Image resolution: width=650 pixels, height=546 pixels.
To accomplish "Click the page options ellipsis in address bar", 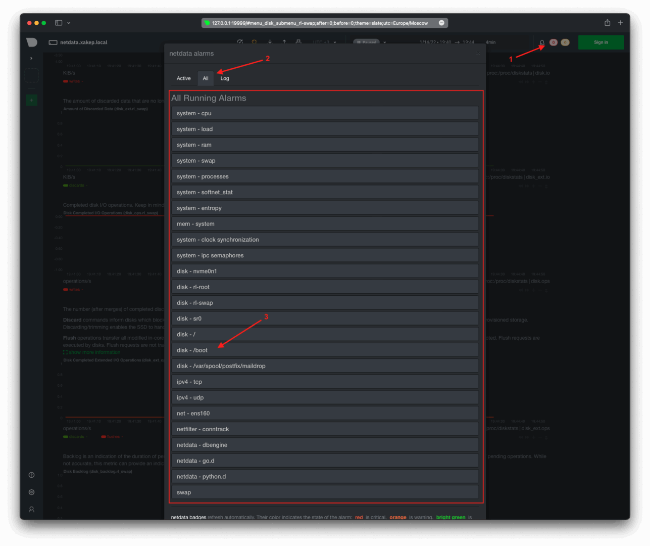I will click(x=441, y=23).
